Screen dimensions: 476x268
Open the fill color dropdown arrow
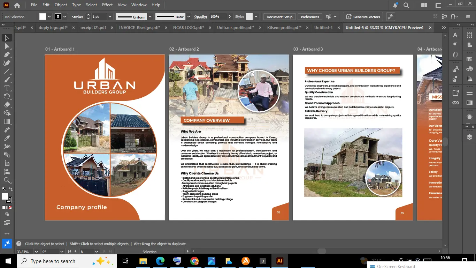(x=49, y=17)
